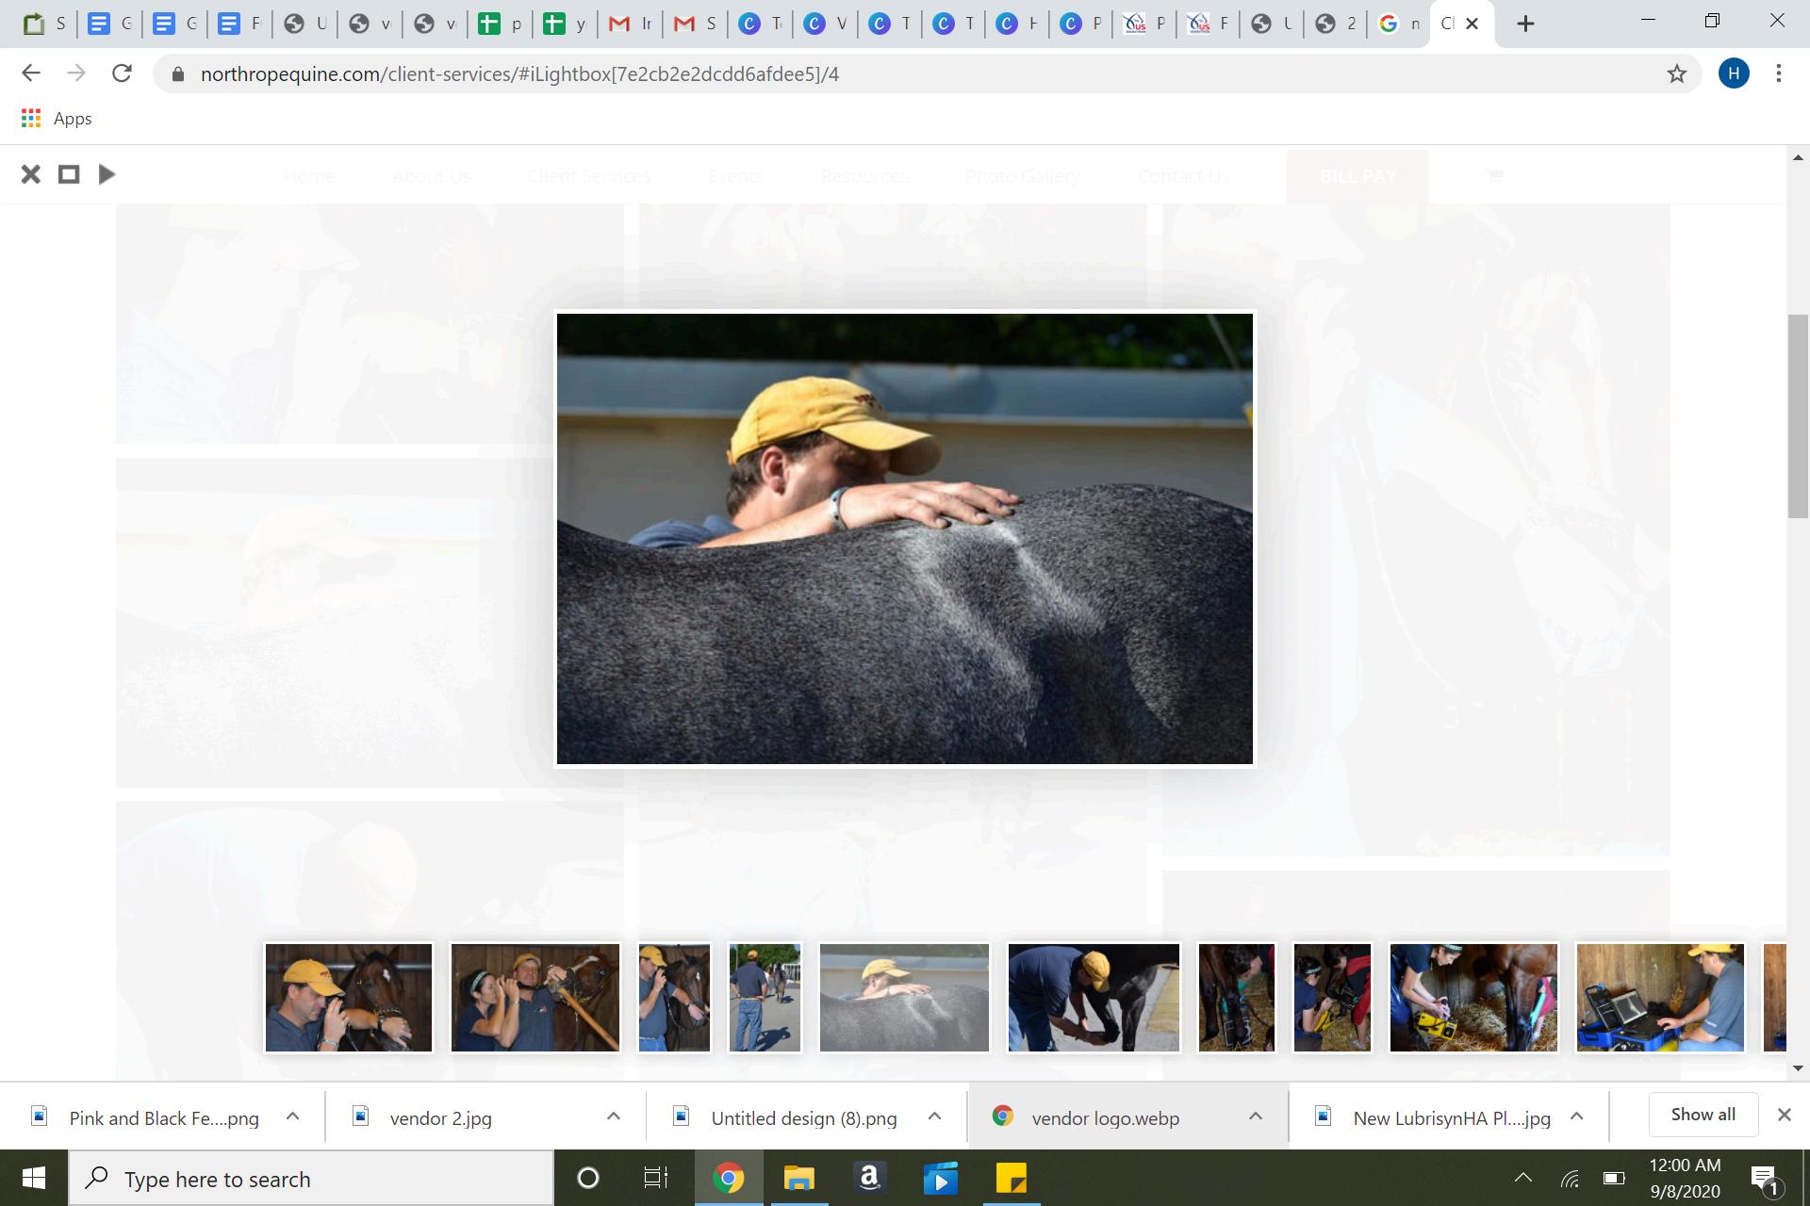Close the lightbox with the X icon
This screenshot has height=1206, width=1810.
pos(30,174)
